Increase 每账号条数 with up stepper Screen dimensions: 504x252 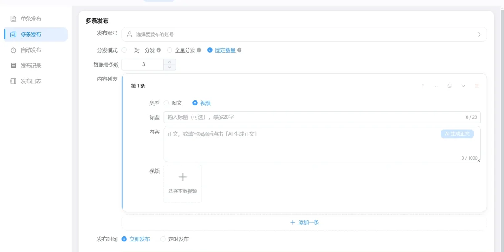(169, 62)
